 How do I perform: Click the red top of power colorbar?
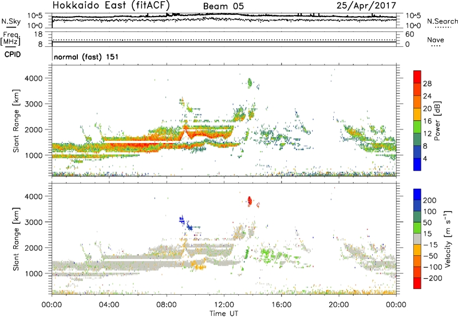(417, 77)
